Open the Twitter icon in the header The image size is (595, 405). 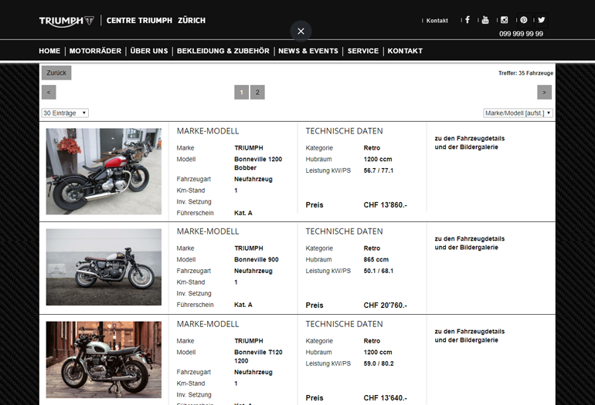point(542,20)
